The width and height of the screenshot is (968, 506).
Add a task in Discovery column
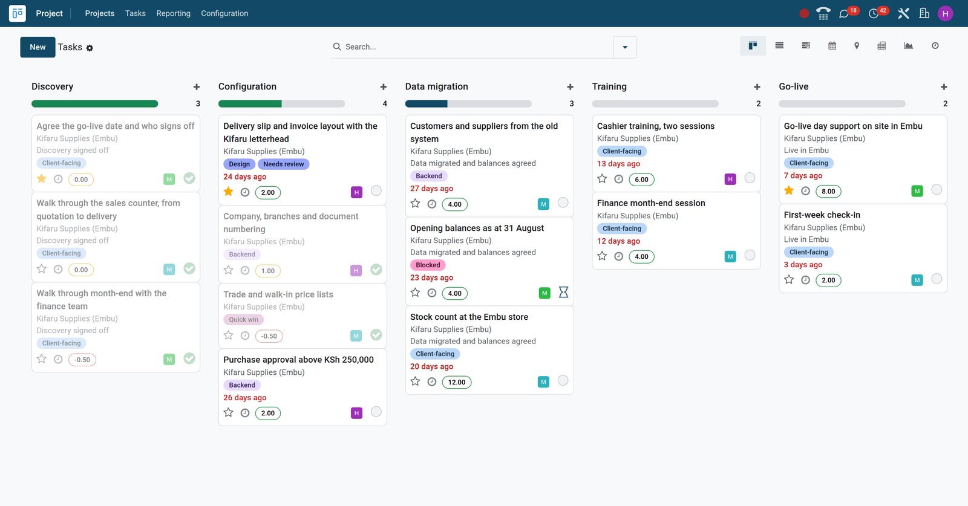[197, 87]
